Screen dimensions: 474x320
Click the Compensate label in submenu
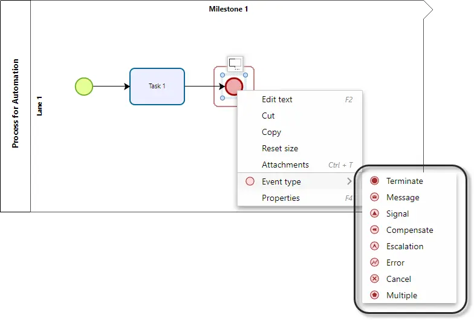click(410, 230)
